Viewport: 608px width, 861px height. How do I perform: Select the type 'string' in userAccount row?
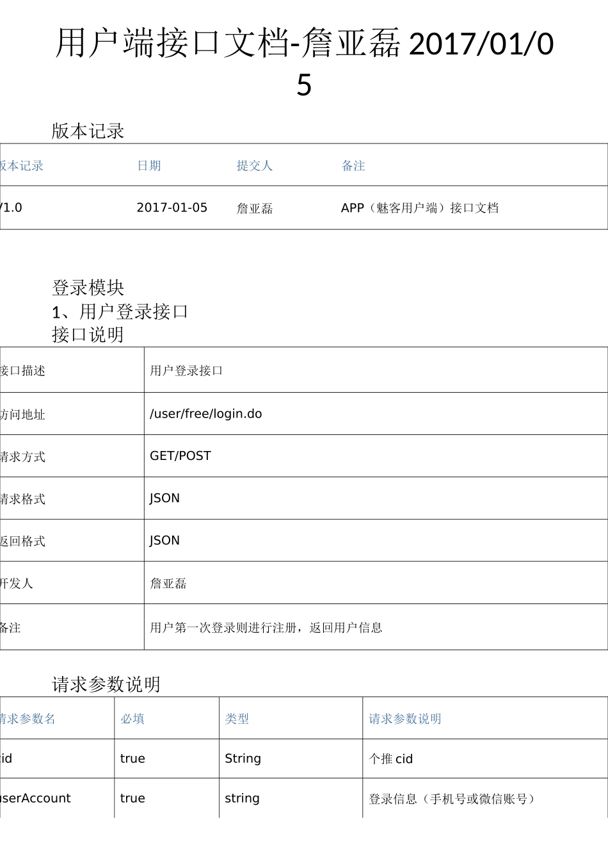click(242, 799)
